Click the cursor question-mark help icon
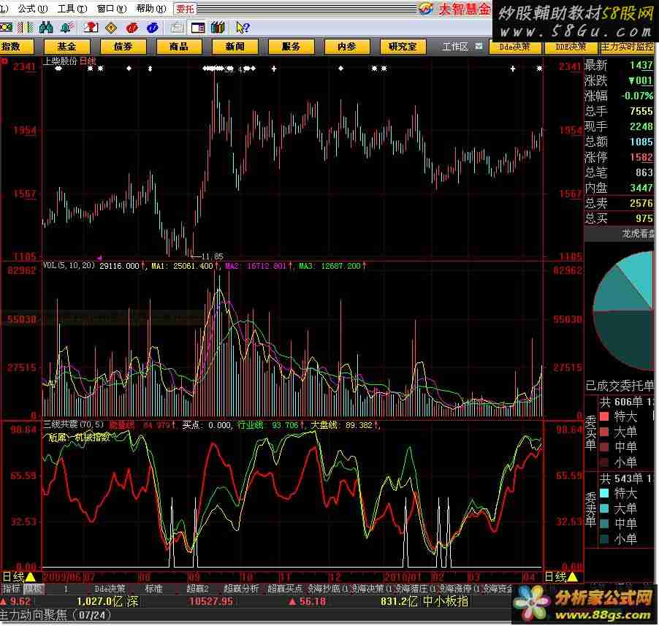 coord(243,28)
